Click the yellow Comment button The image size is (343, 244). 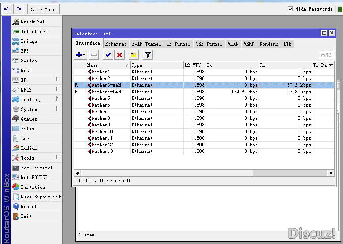tap(133, 55)
